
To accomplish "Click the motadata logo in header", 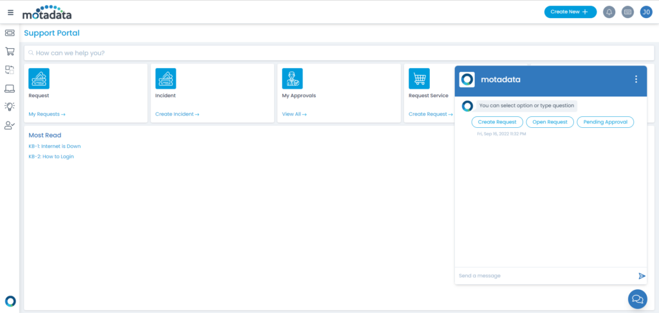I will point(47,13).
